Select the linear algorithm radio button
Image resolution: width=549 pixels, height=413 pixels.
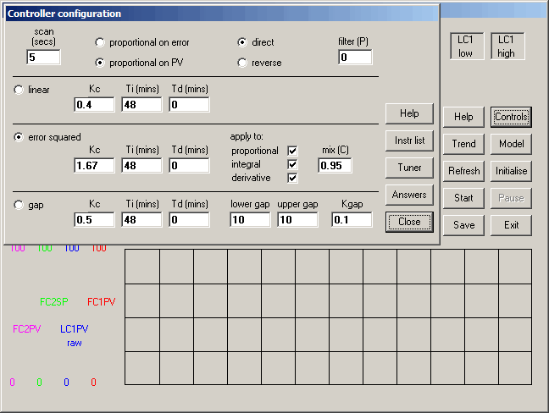pos(19,89)
